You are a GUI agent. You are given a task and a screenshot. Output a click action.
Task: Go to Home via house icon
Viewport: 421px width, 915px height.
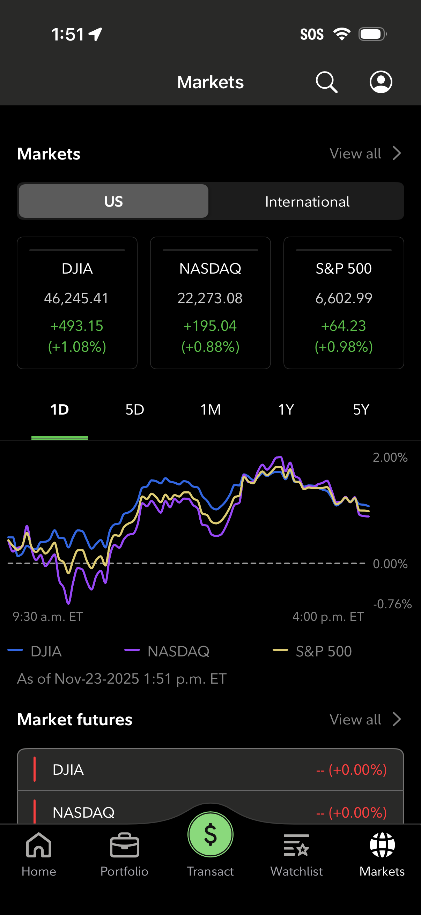pyautogui.click(x=39, y=845)
